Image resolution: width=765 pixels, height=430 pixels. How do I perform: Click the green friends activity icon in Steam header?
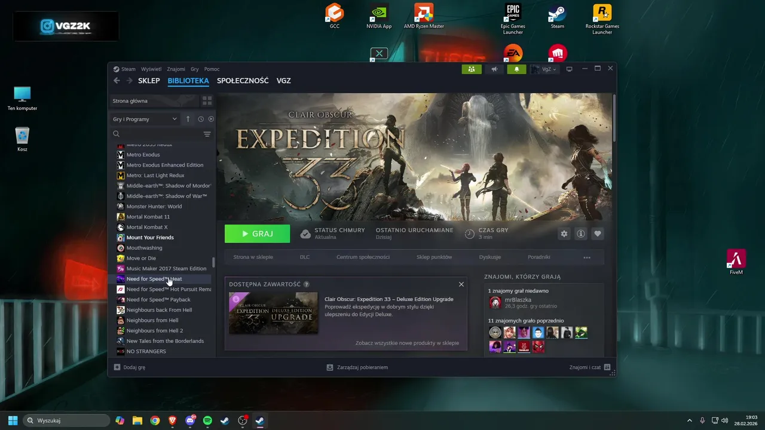(472, 69)
